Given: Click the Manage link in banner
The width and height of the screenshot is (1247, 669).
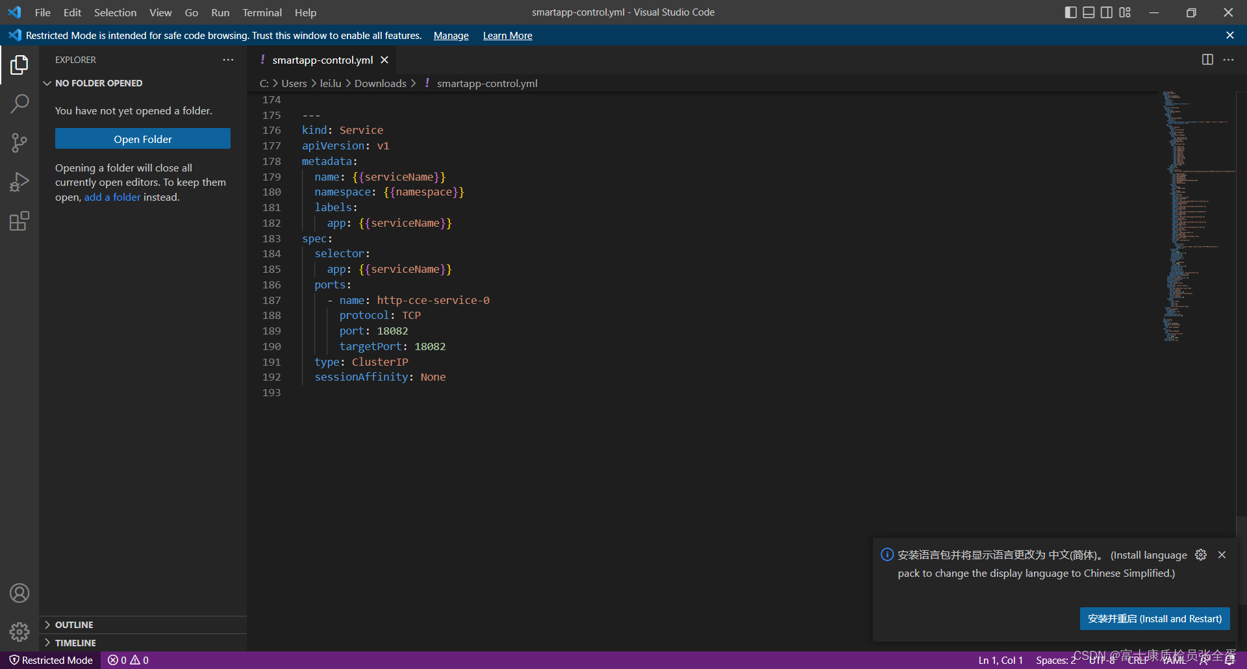Looking at the screenshot, I should 451,36.
